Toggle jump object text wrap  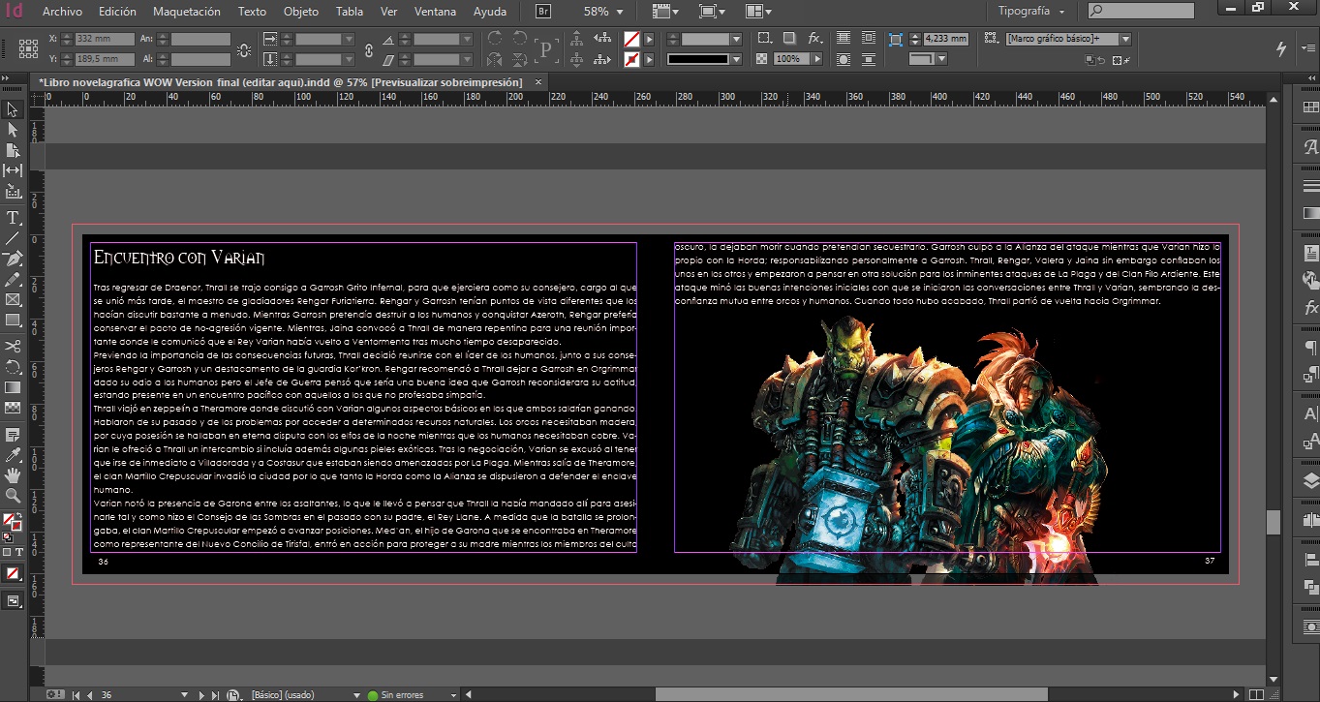pyautogui.click(x=868, y=59)
